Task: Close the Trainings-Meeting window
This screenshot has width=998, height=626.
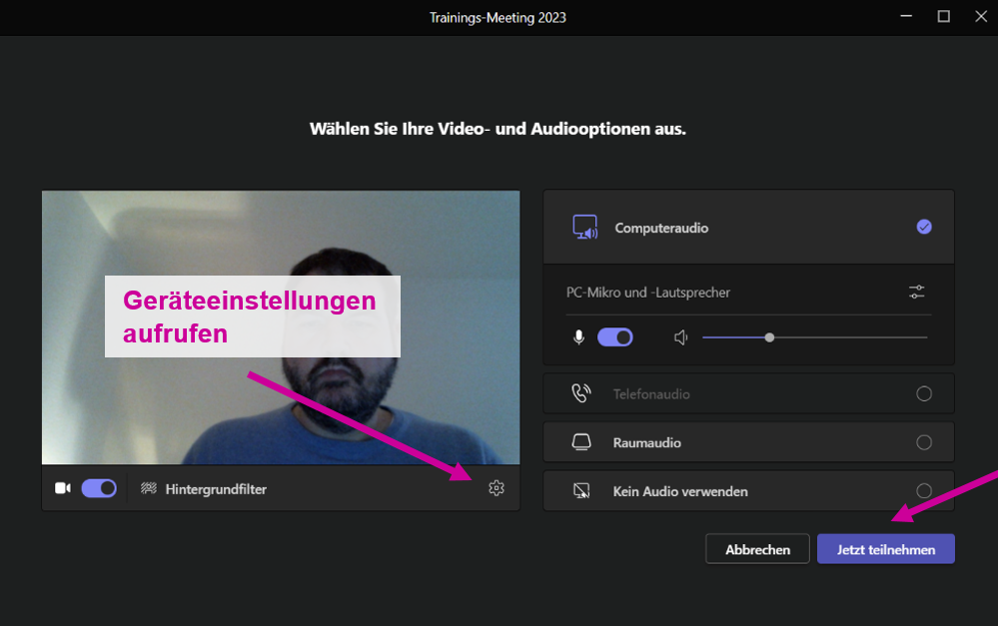Action: point(981,17)
